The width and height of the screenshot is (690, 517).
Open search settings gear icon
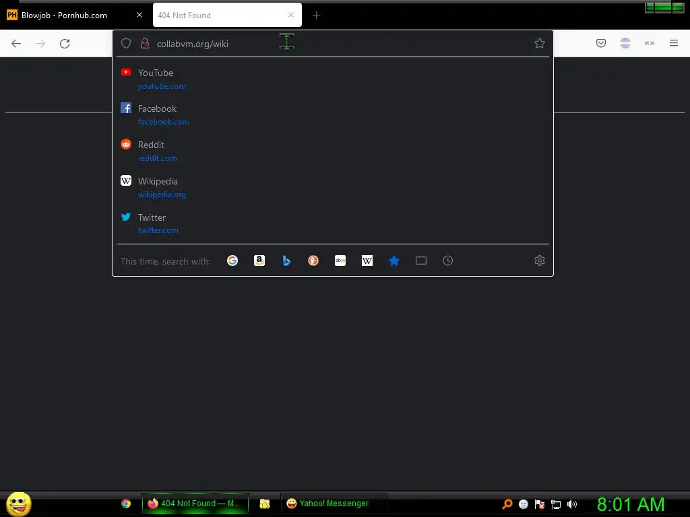point(540,261)
